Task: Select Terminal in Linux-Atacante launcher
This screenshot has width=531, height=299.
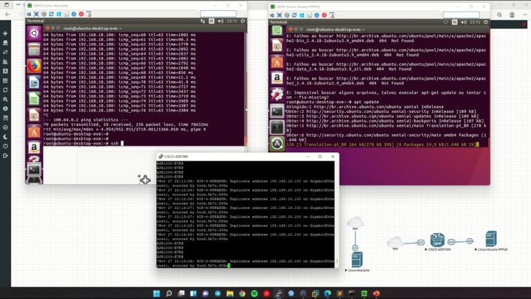Action: [34, 170]
